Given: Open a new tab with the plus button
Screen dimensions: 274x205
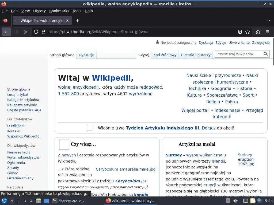Looking at the screenshot, I should tap(77, 21).
